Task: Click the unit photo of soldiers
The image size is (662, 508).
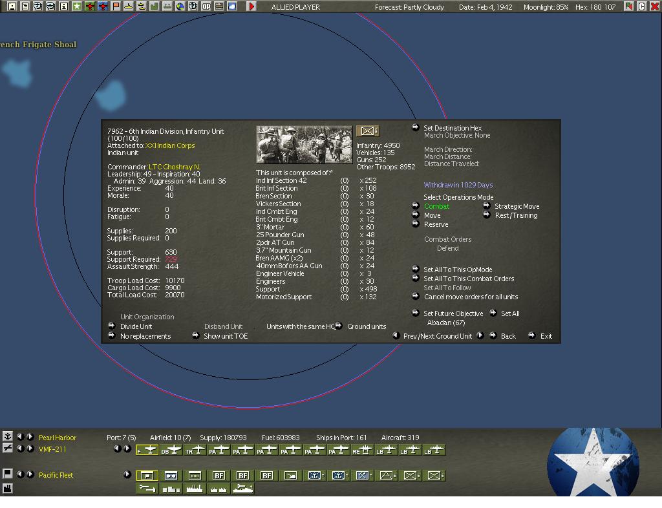Action: [x=304, y=144]
